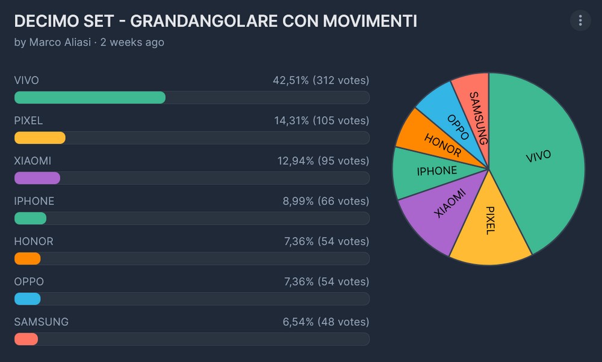The height and width of the screenshot is (362, 602).
Task: Select the IPHONE pie slice
Action: pos(436,171)
